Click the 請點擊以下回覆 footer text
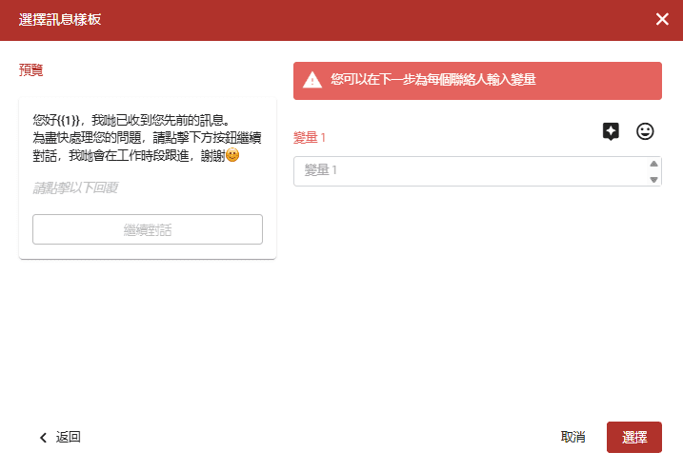Image resolution: width=683 pixels, height=472 pixels. [75, 187]
